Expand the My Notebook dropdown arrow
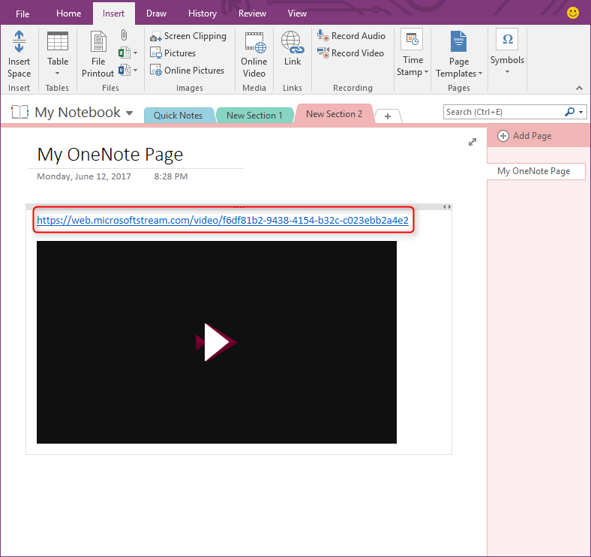This screenshot has height=557, width=591. coord(129,113)
